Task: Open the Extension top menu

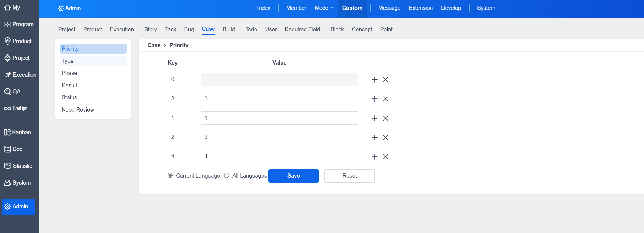Action: coord(420,8)
